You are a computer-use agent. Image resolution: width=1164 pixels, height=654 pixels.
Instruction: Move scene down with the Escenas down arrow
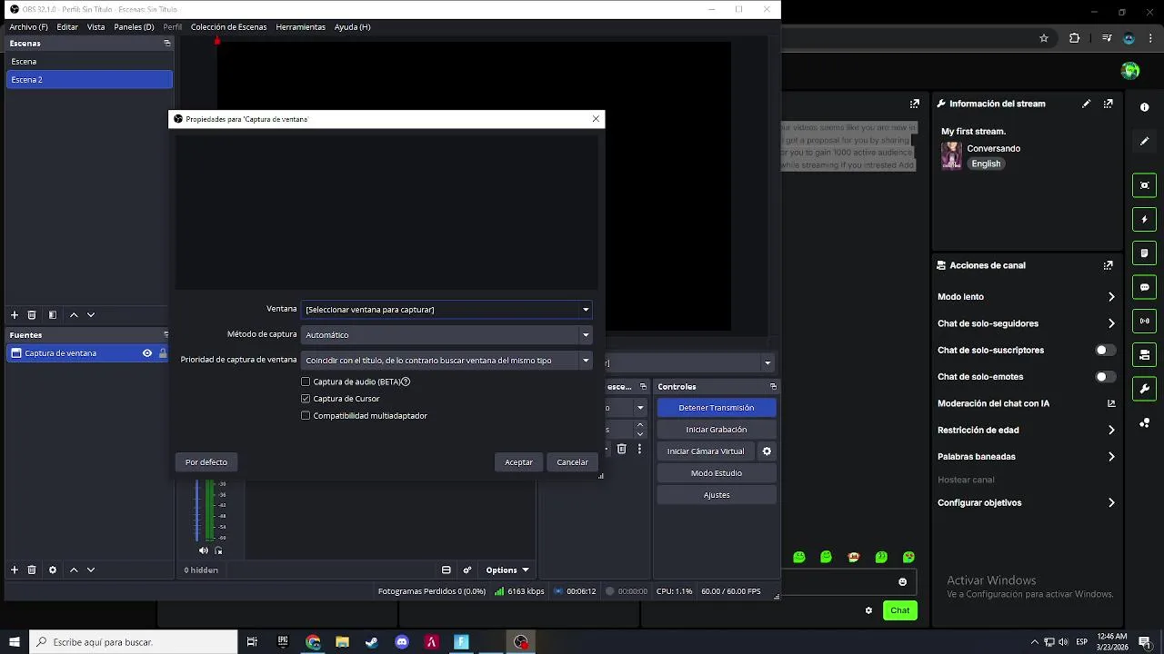pos(91,315)
